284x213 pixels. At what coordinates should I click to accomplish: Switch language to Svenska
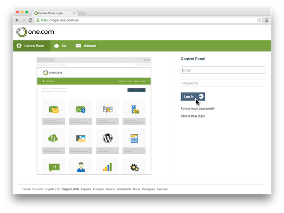coord(162,189)
